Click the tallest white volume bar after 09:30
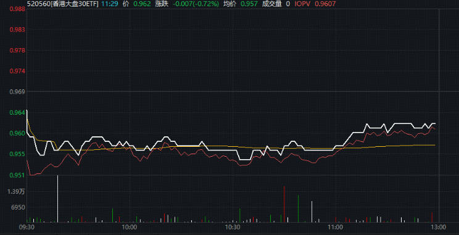Image resolution: width=459 pixels, height=235 pixels. pos(57,199)
